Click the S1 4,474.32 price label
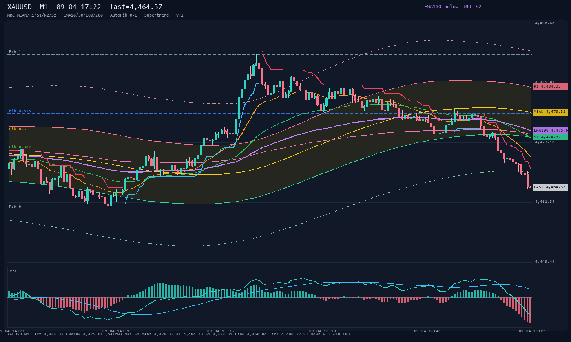571x342 pixels. click(x=550, y=137)
